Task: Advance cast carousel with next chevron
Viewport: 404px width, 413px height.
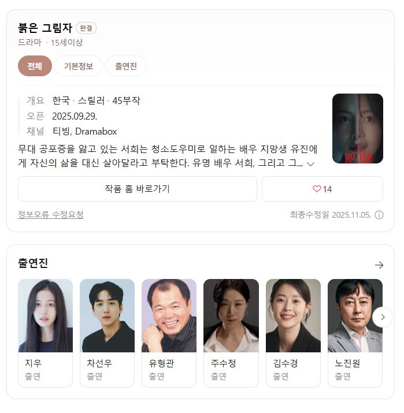Action: (x=383, y=317)
